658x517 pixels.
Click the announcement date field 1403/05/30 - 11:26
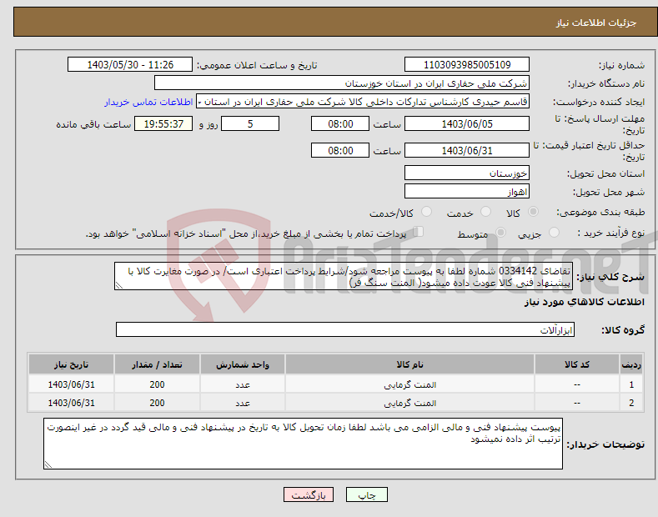(x=130, y=65)
